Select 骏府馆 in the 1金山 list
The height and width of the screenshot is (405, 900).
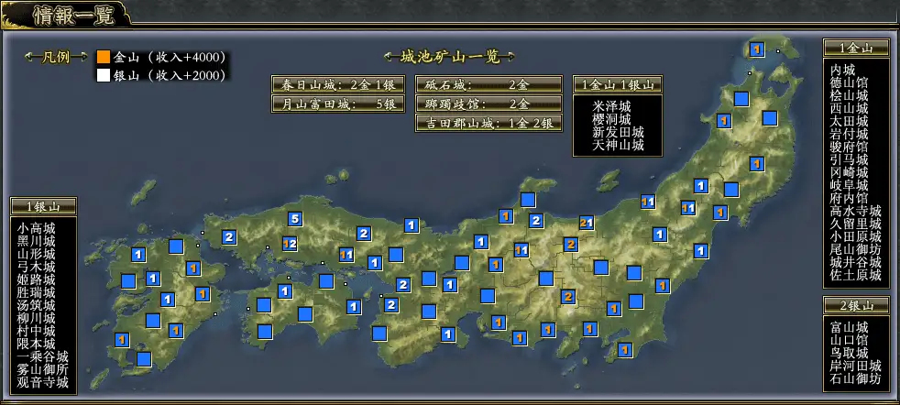[849, 147]
